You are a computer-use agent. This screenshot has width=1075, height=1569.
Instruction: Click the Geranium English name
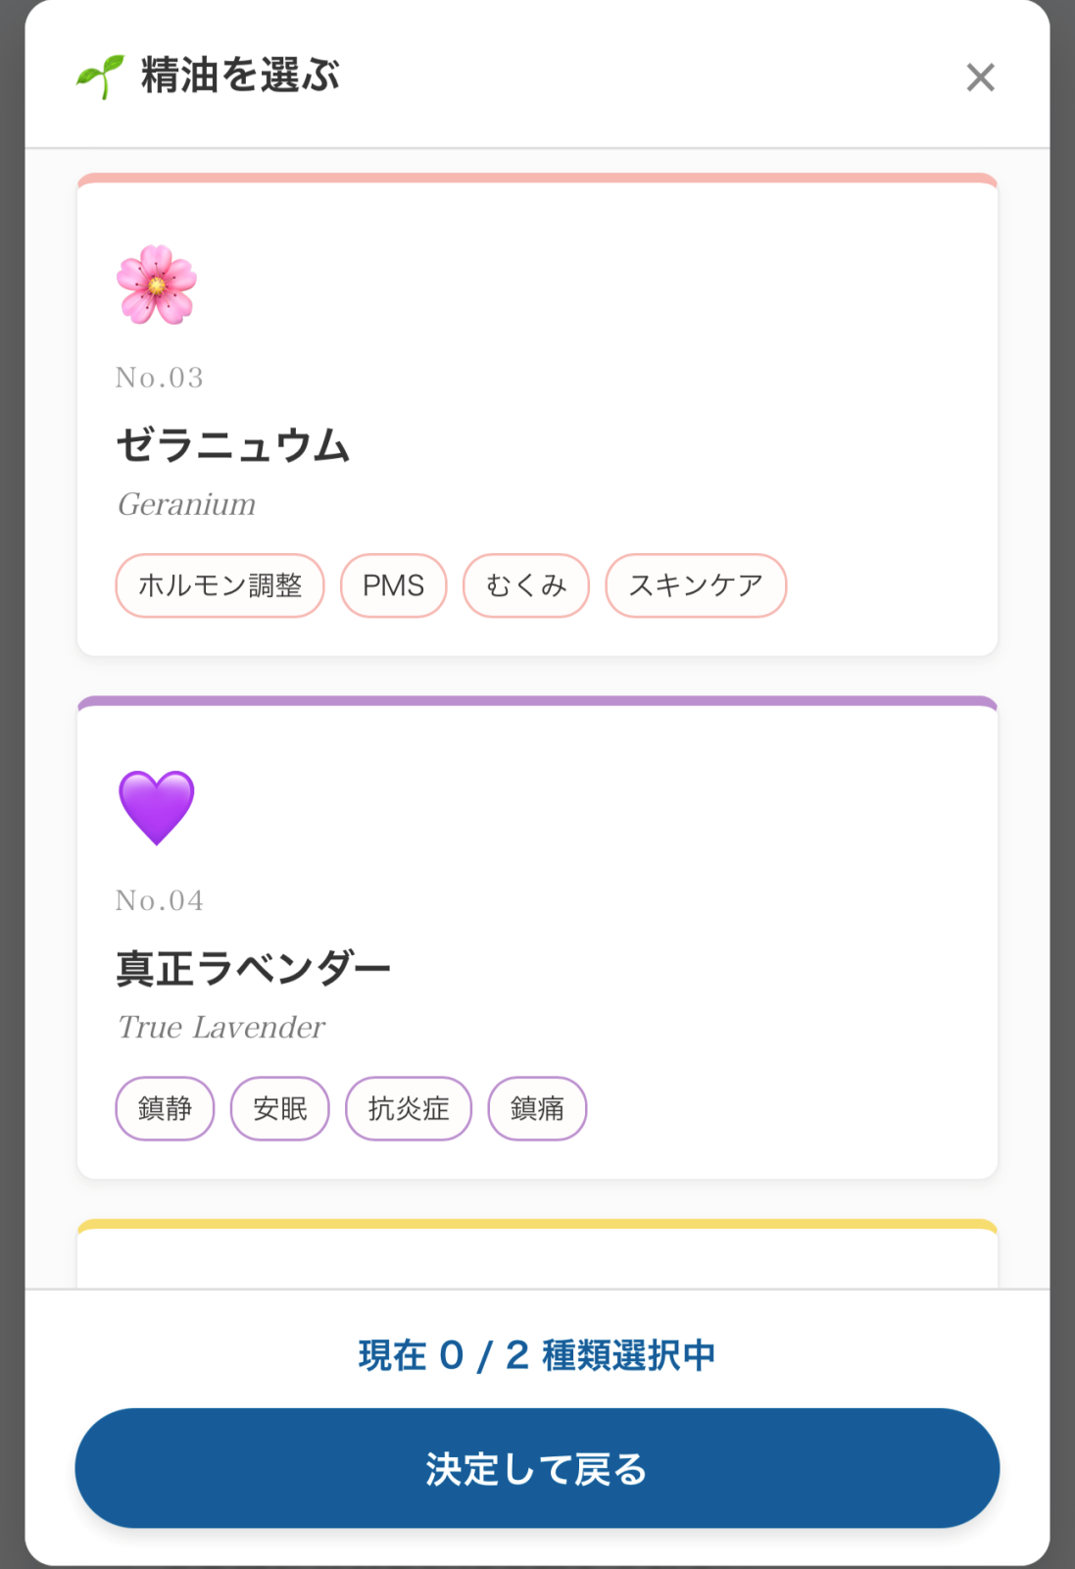click(x=186, y=504)
